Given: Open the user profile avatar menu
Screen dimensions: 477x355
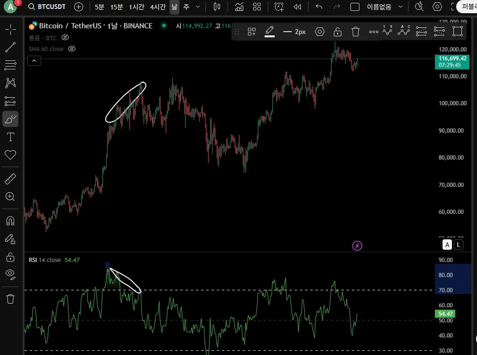Looking at the screenshot, I should (11, 7).
